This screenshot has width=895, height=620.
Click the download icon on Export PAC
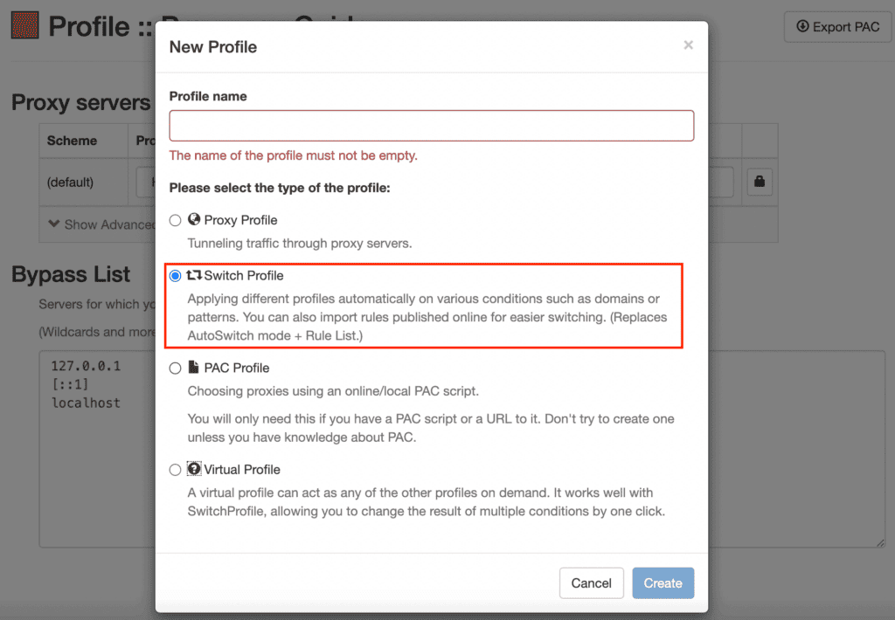[802, 26]
